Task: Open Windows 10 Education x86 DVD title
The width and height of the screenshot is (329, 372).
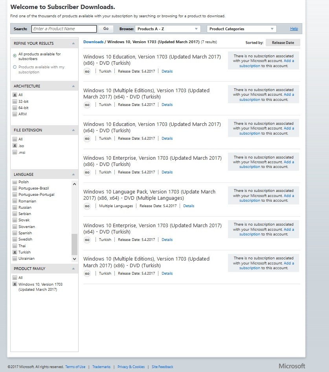Action: click(x=152, y=60)
